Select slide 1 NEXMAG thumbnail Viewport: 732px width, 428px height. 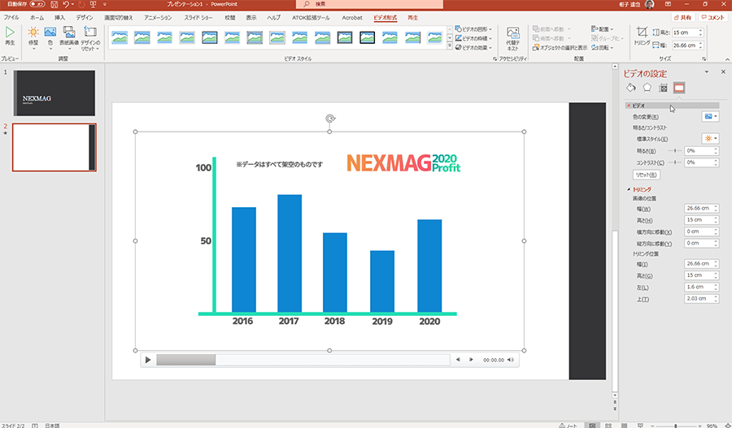[x=54, y=93]
